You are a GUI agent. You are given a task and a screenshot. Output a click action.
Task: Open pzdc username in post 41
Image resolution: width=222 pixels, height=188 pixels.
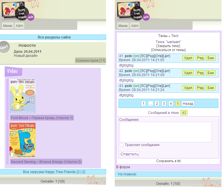(x=129, y=56)
